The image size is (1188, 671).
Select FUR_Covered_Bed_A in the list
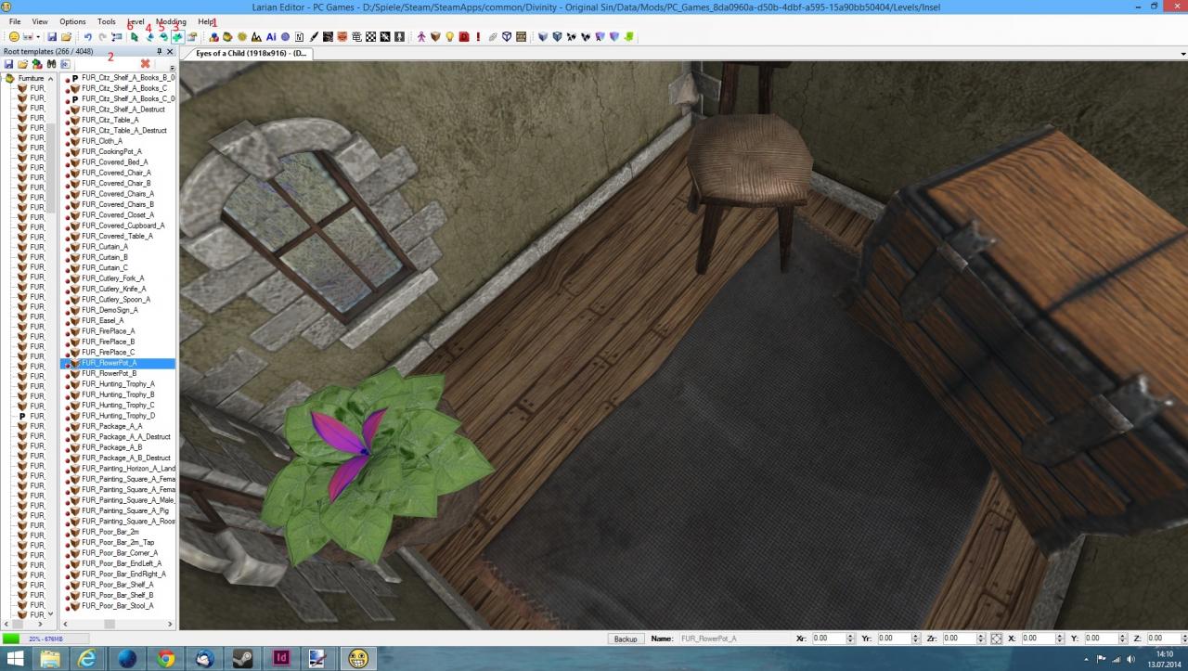tap(114, 162)
